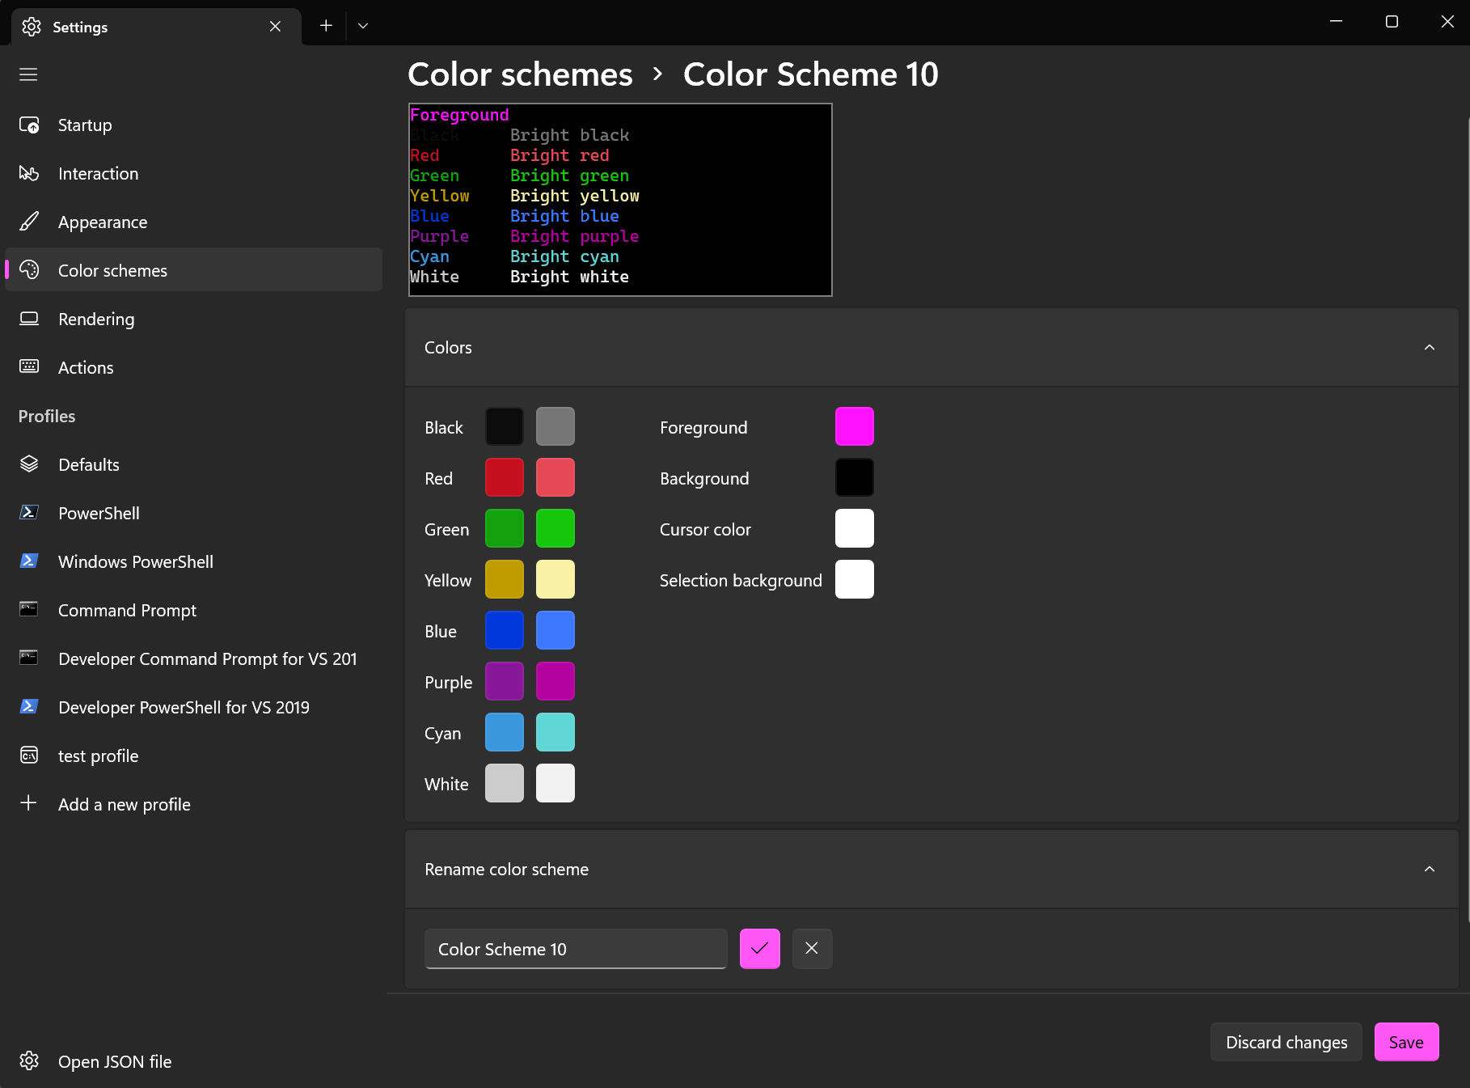This screenshot has width=1470, height=1088.
Task: Pick the Bright black gray swatch
Action: point(555,426)
